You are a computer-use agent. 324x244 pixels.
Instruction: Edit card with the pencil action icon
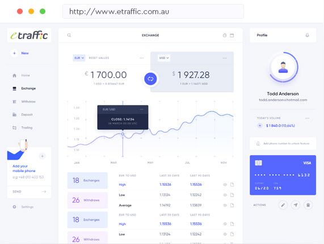coord(283,205)
